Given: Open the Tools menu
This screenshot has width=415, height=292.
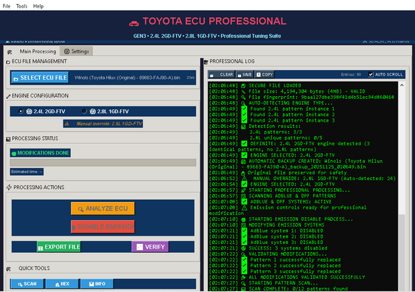Looking at the screenshot, I should click(x=22, y=6).
